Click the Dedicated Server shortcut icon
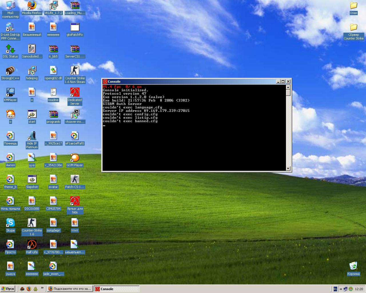This screenshot has height=293, width=366. pyautogui.click(x=75, y=96)
